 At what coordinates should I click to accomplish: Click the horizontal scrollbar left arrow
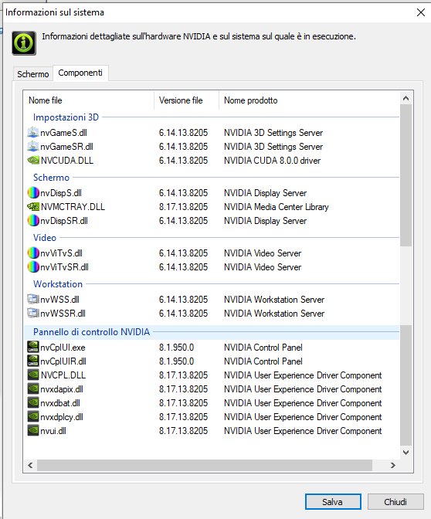30,465
